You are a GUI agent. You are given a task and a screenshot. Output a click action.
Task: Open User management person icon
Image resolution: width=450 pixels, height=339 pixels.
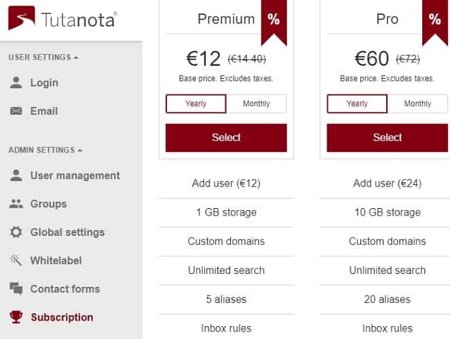pyautogui.click(x=16, y=176)
